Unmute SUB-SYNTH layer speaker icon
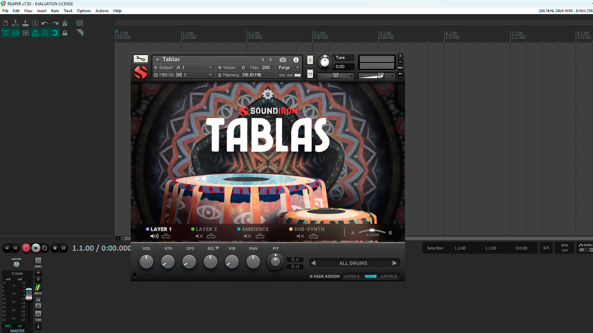Image resolution: width=593 pixels, height=333 pixels. pyautogui.click(x=300, y=236)
